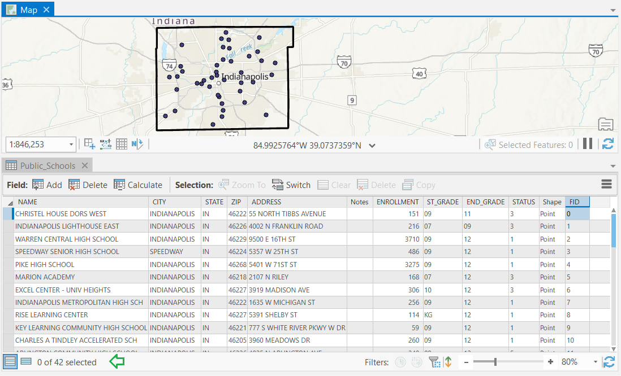Click the NAME column header
The height and width of the screenshot is (376, 621).
tap(81, 202)
